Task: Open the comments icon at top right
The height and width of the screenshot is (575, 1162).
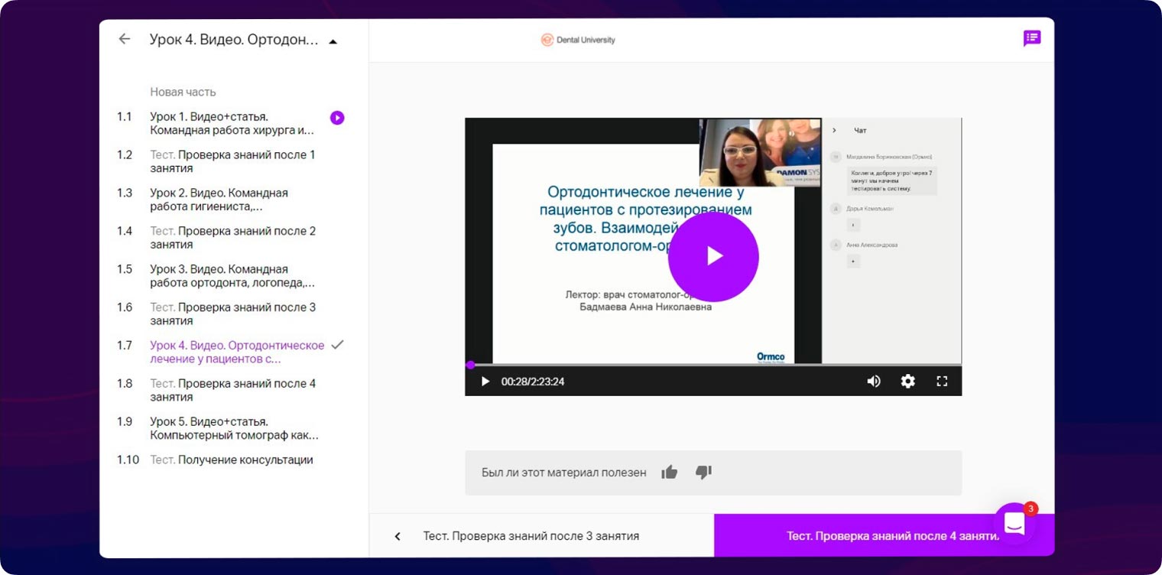Action: [x=1031, y=38]
